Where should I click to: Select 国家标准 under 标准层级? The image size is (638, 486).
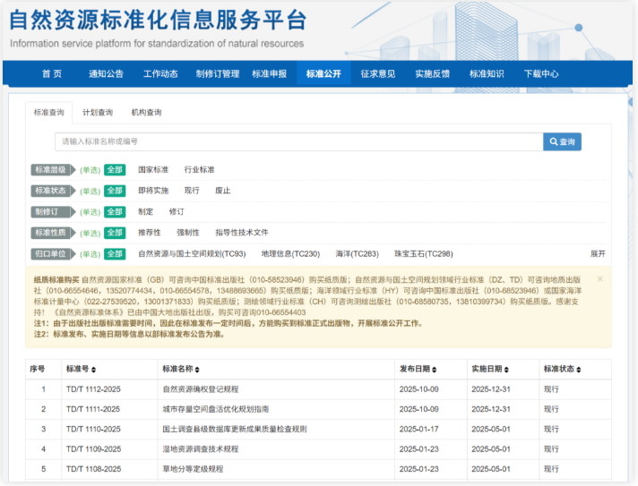153,169
